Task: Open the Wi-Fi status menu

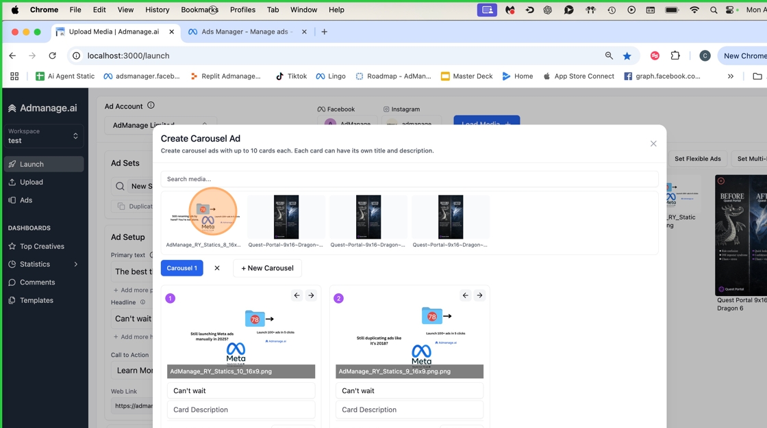Action: point(694,10)
